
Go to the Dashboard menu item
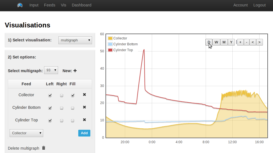pyautogui.click(x=81, y=5)
